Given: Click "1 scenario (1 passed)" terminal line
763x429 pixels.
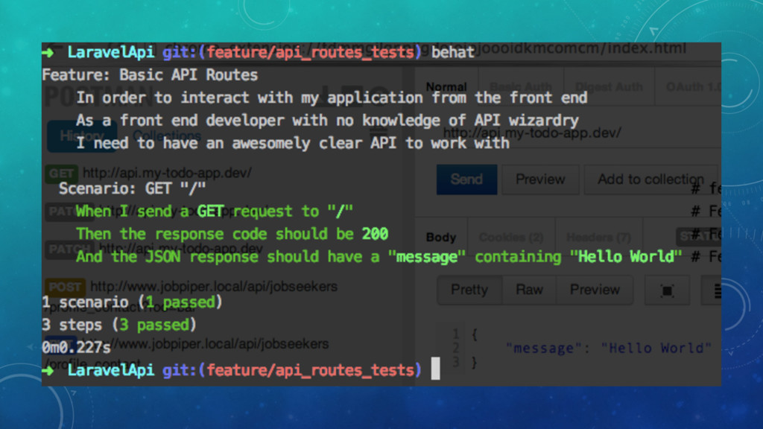Looking at the screenshot, I should pyautogui.click(x=132, y=302).
